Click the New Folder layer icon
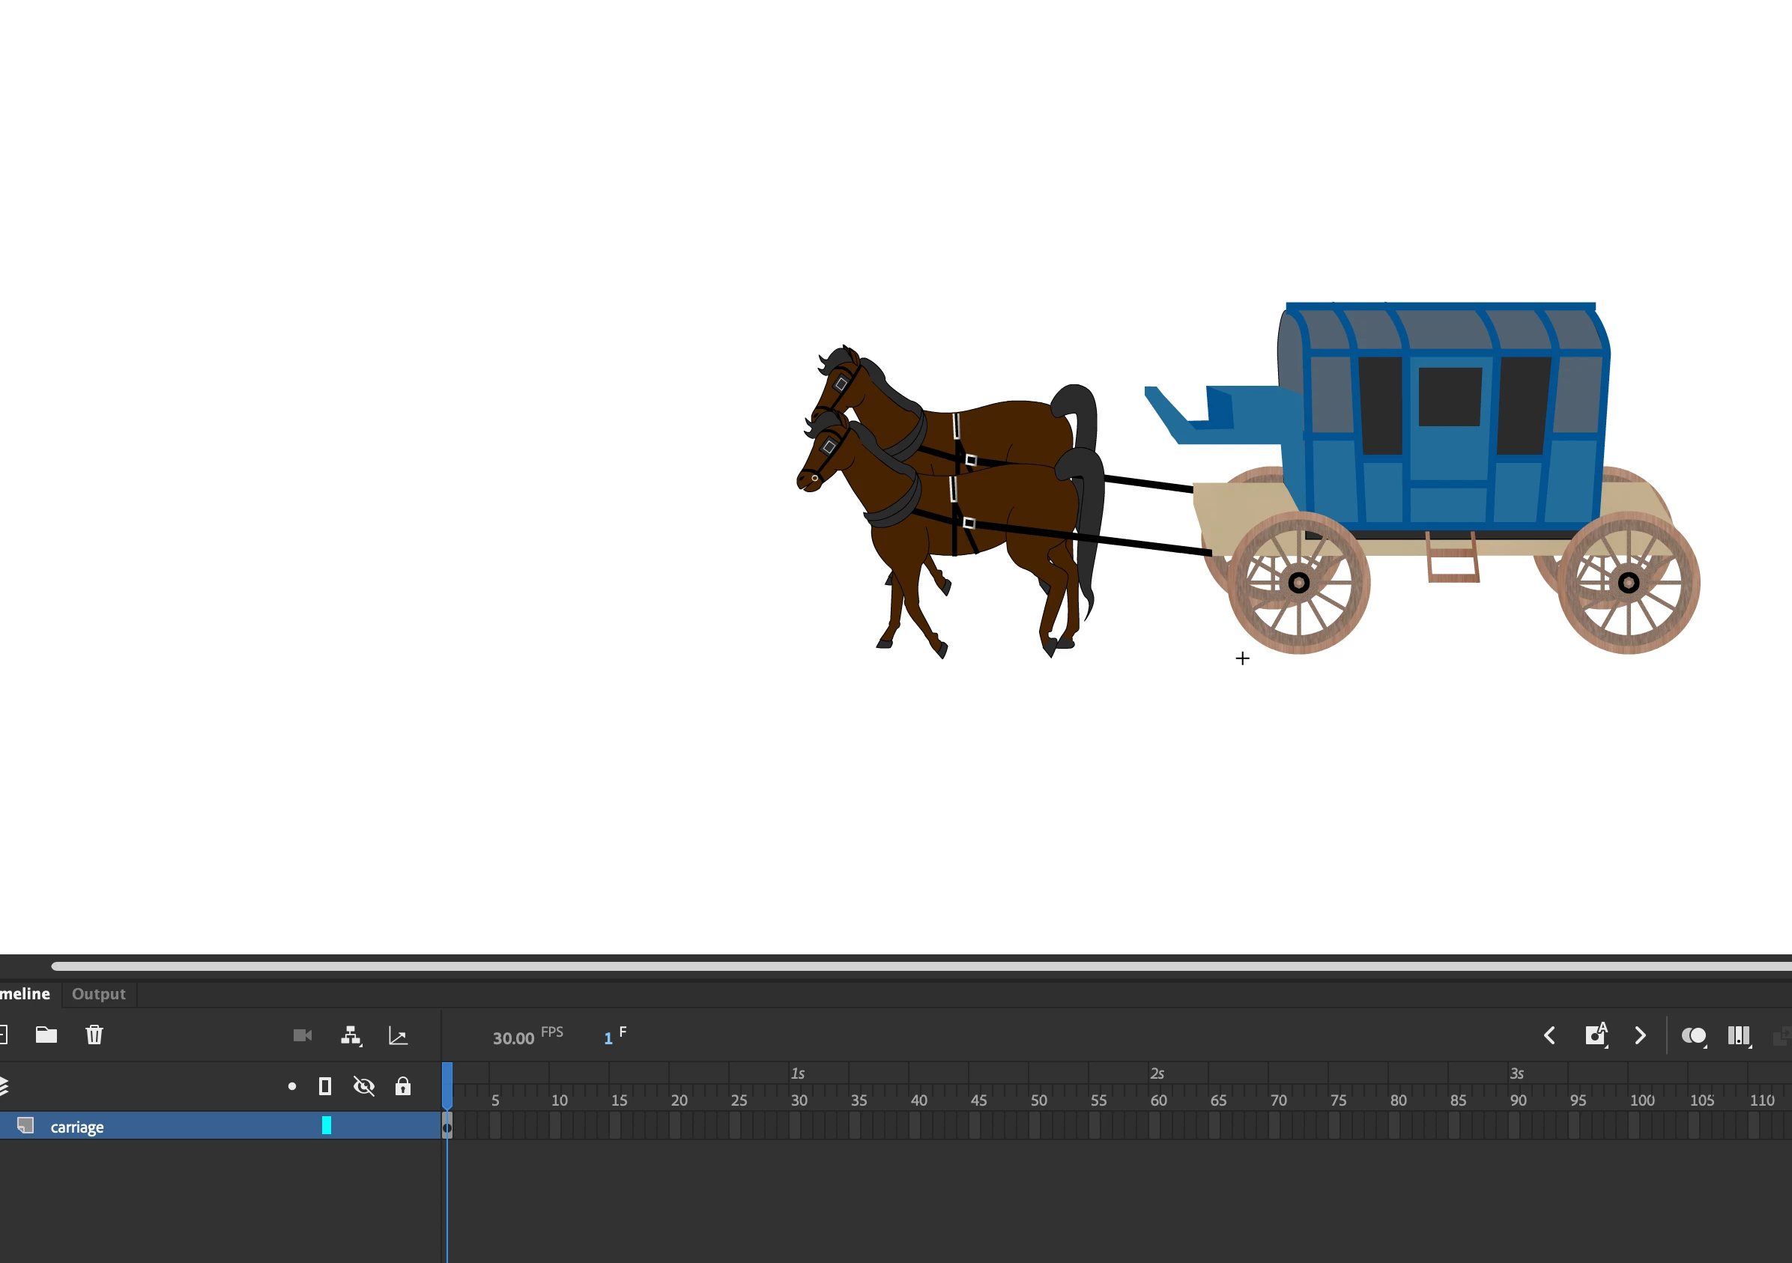Viewport: 1792px width, 1263px height. pos(46,1035)
